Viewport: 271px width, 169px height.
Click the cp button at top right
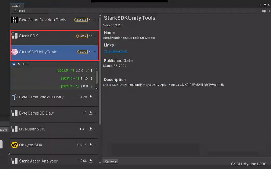(x=264, y=11)
